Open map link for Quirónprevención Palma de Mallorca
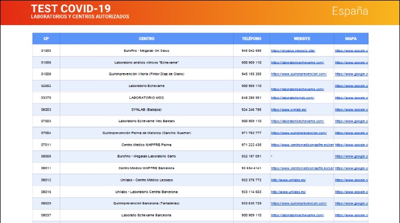The height and width of the screenshot is (223, 400). point(351,133)
